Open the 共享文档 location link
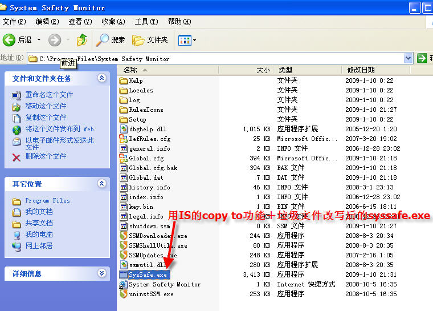Image resolution: width=433 pixels, height=311 pixels. click(39, 223)
